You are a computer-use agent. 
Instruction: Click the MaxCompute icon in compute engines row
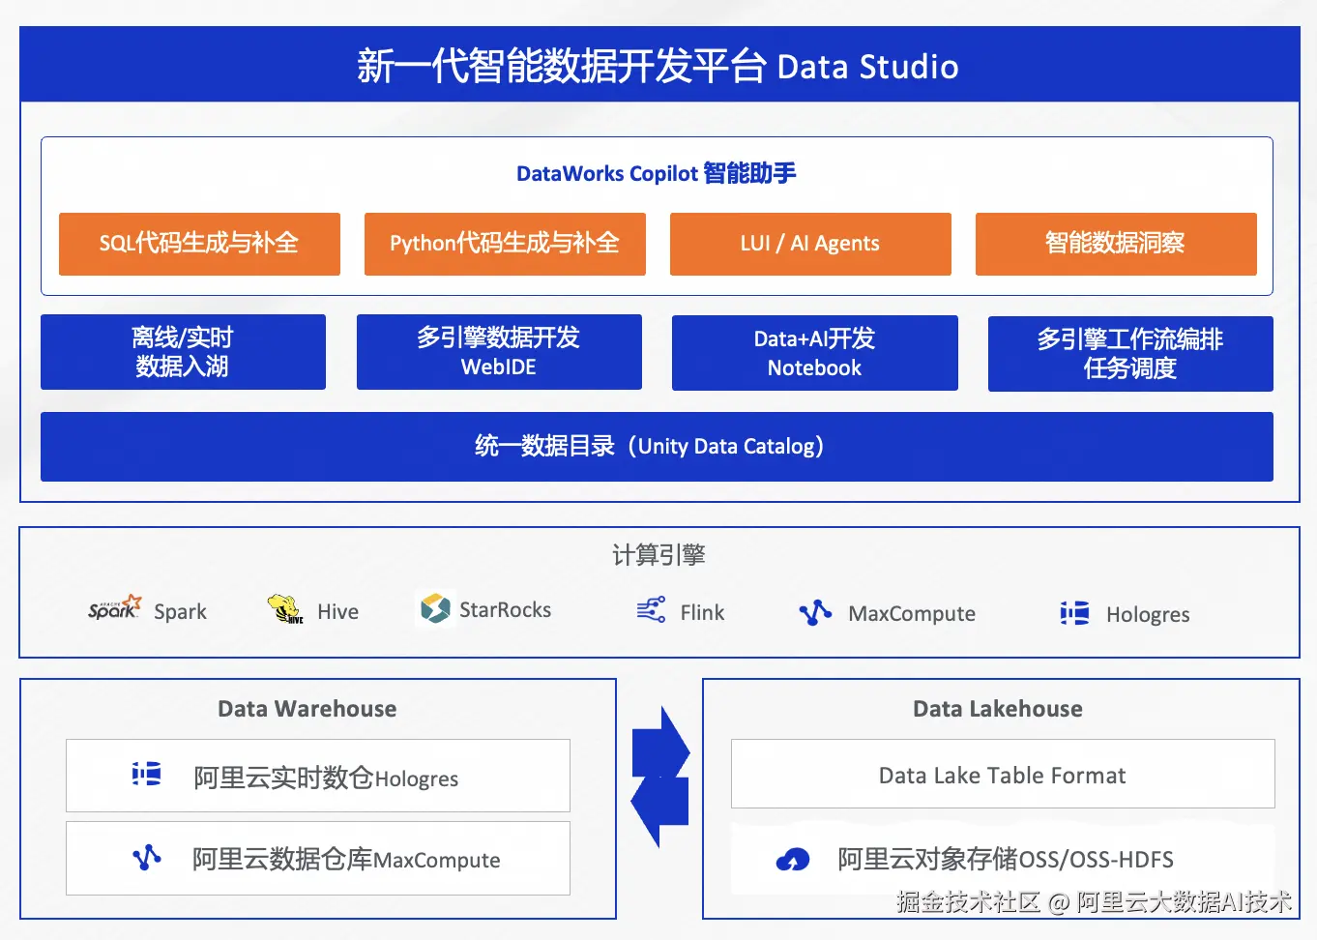815,612
